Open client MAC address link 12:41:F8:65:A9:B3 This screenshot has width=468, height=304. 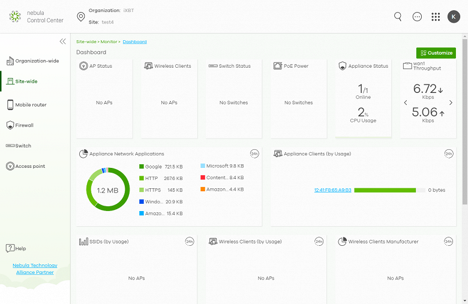(332, 190)
